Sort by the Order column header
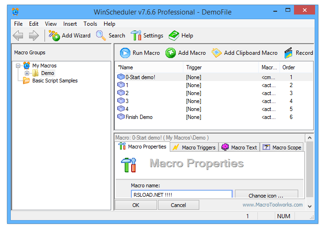 pos(296,67)
